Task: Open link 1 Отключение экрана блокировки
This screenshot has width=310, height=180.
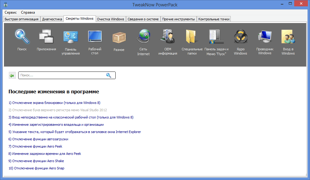Action: [54, 103]
